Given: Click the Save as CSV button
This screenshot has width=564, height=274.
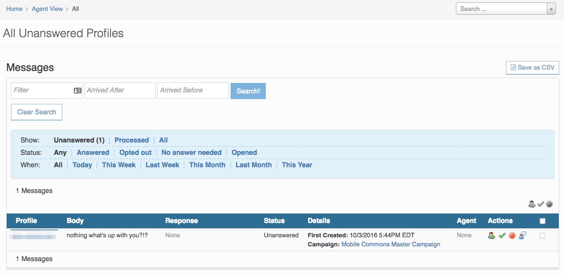Looking at the screenshot, I should [533, 67].
